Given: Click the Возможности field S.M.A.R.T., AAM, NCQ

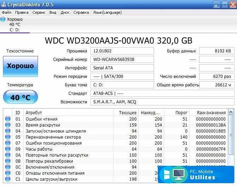Looking at the screenshot, I should click(162, 102).
